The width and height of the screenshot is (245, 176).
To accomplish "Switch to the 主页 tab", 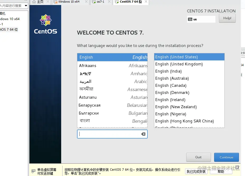I will 40,2.
